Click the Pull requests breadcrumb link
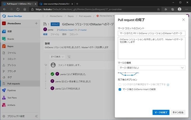 85,16
